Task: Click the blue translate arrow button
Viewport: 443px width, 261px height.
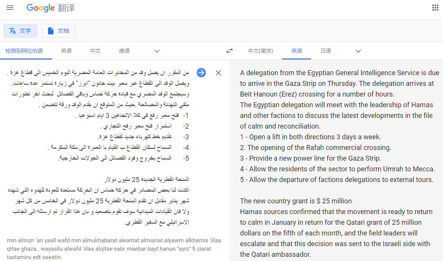Action: [x=201, y=72]
